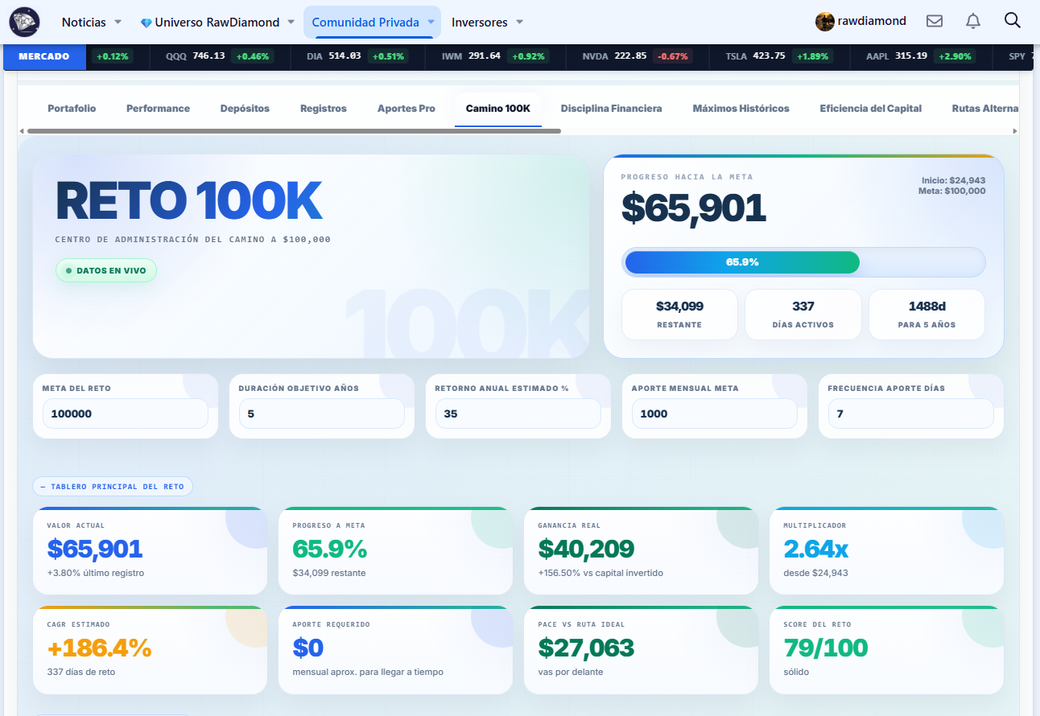Viewport: 1040px width, 716px height.
Task: Click the tab bar's right scroll arrow
Action: tap(1015, 130)
